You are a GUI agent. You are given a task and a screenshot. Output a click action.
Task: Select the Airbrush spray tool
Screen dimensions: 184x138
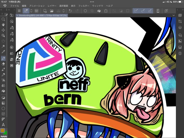pos(3,80)
